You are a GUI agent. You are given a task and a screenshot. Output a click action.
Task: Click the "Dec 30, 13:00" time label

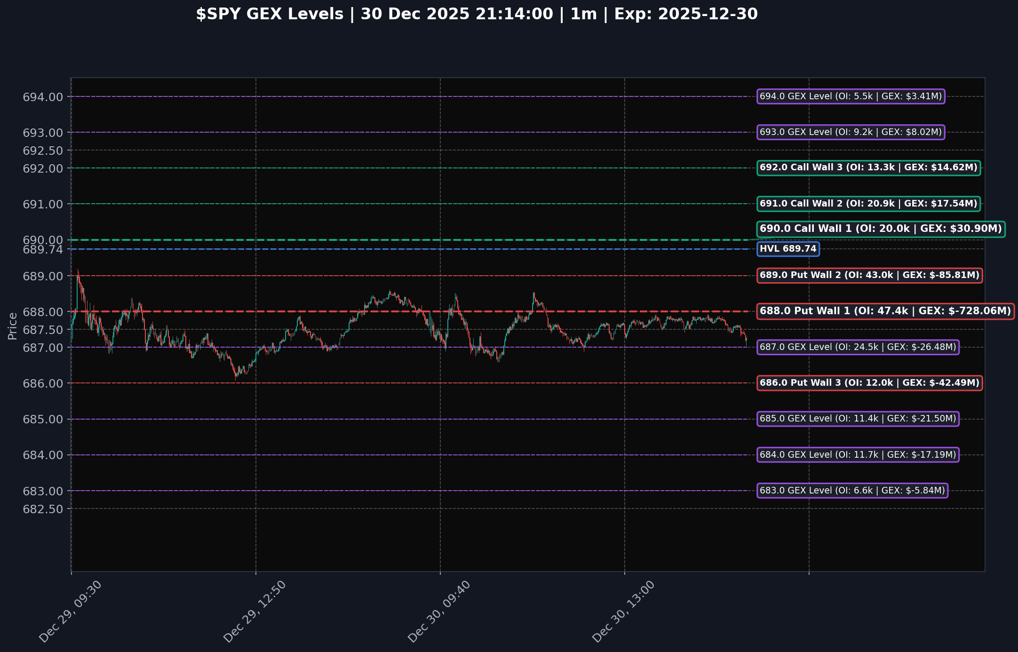tap(623, 612)
